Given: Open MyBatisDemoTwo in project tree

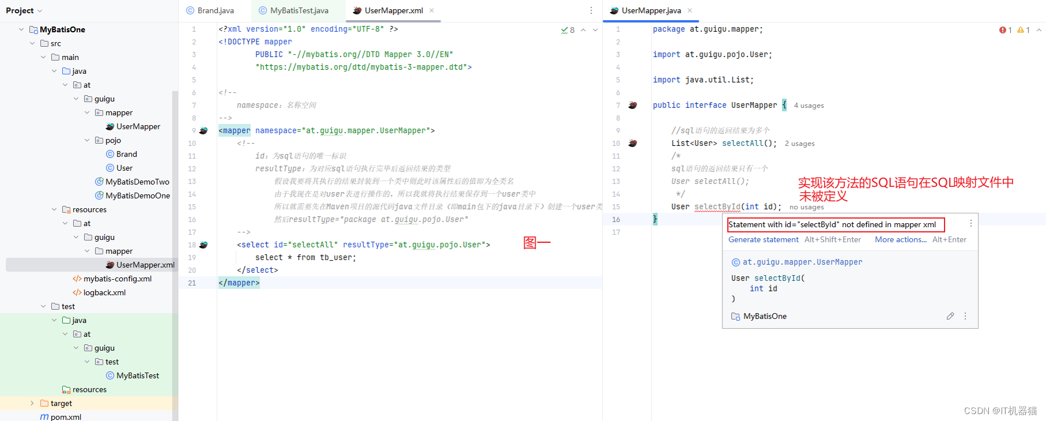Looking at the screenshot, I should pos(132,182).
